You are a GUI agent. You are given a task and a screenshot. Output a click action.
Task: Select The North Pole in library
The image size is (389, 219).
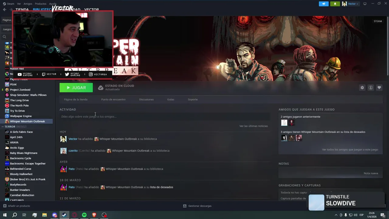[19, 106]
